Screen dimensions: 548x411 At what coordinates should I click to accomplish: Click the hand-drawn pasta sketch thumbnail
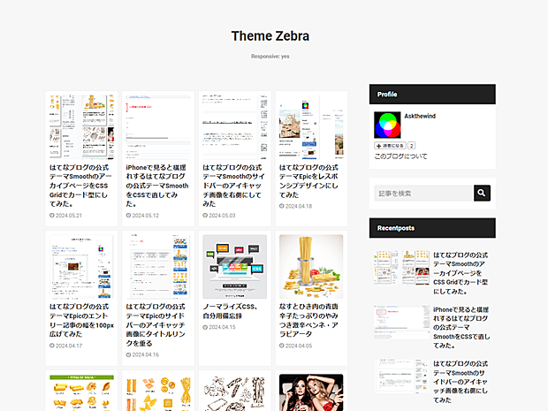[x=235, y=392]
